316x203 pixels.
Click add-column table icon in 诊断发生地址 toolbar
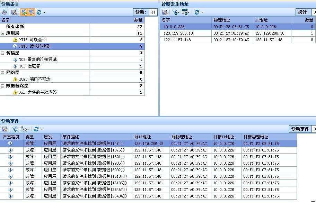[x=185, y=12]
